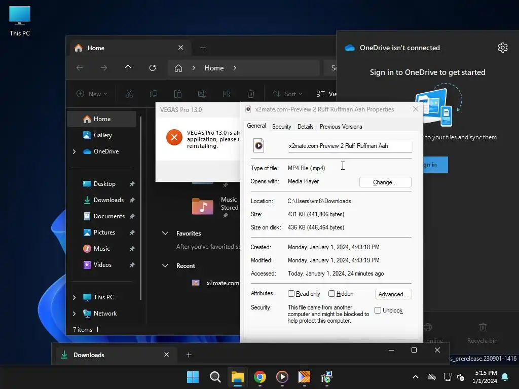
Task: Go forward in File Explorer
Action: [x=104, y=68]
